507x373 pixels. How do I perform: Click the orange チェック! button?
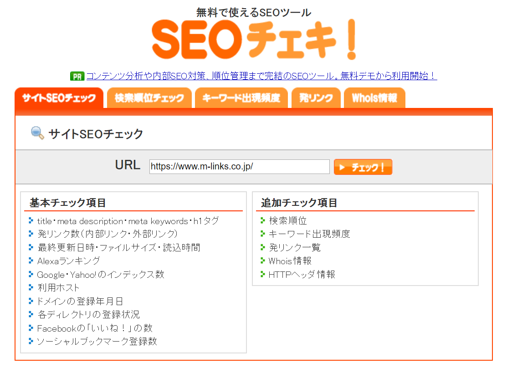point(363,167)
